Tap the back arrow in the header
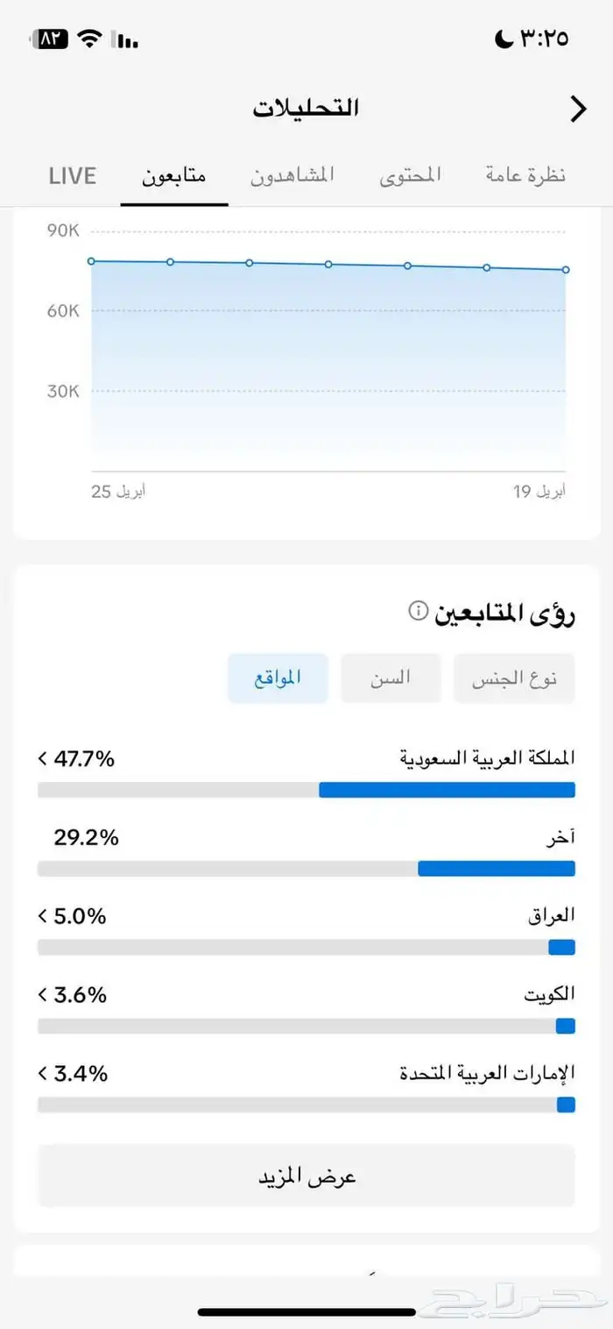Image resolution: width=613 pixels, height=1329 pixels. 578,109
